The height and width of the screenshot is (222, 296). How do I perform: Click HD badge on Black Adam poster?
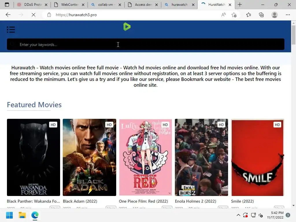click(109, 125)
